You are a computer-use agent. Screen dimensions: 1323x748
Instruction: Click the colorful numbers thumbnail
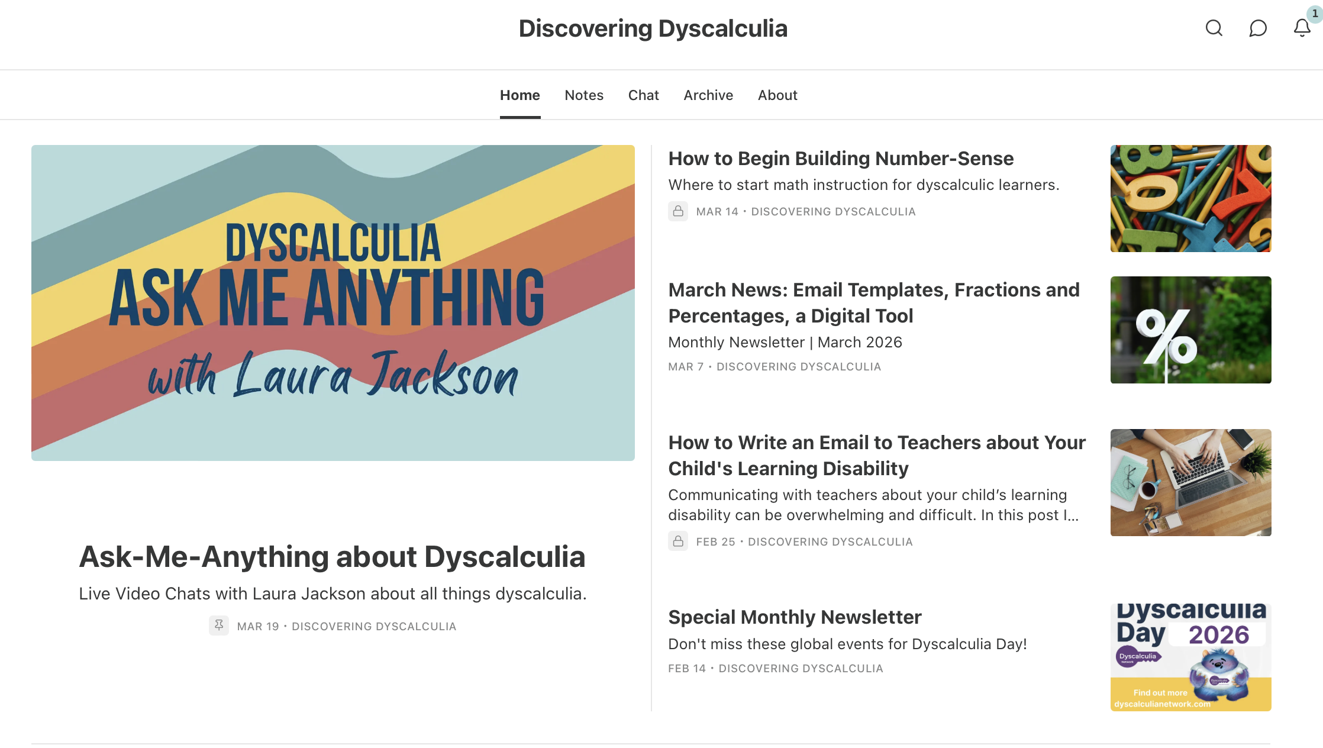(1190, 198)
